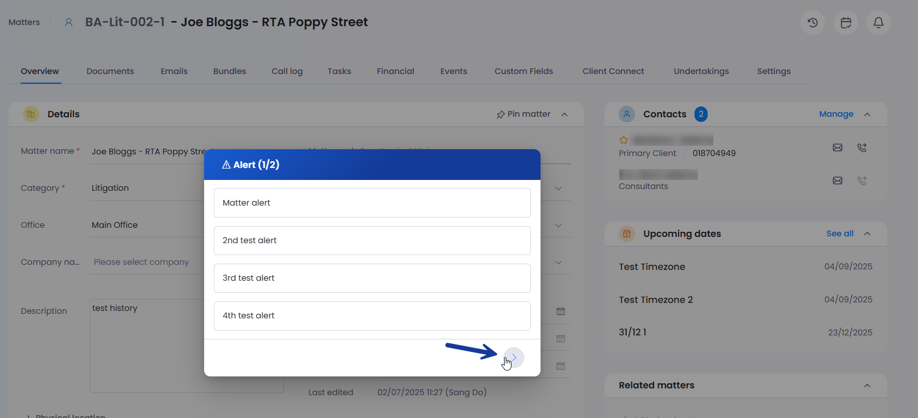Collapse the Upcoming dates panel
The image size is (918, 418).
[867, 233]
